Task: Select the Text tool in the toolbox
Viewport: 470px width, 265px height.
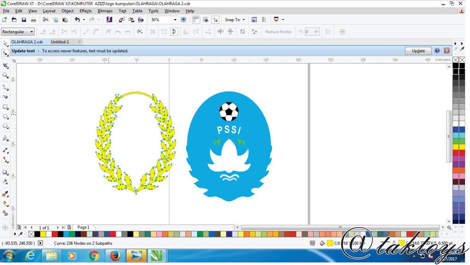Action: (x=6, y=138)
